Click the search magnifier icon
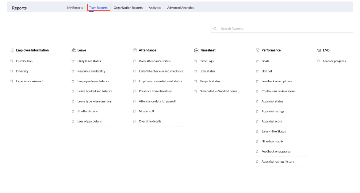The height and width of the screenshot is (193, 360). coord(215,28)
